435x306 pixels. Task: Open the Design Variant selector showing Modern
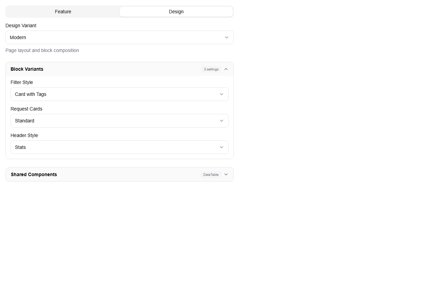(119, 37)
